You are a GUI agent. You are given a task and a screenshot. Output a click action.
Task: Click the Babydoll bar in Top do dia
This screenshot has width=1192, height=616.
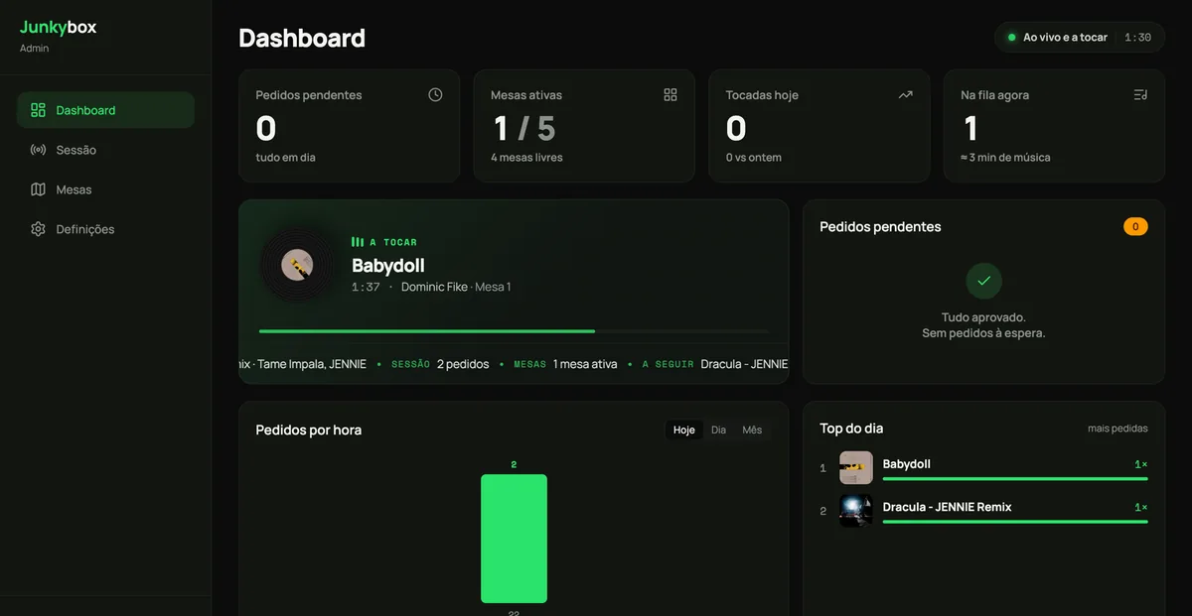[1015, 478]
